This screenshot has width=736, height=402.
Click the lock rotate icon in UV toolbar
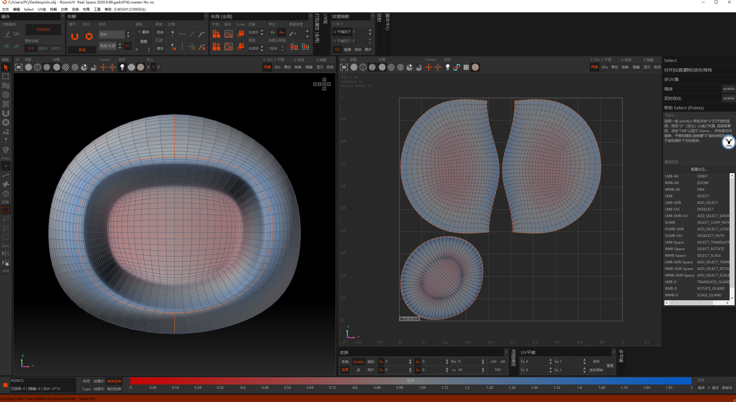click(x=457, y=67)
